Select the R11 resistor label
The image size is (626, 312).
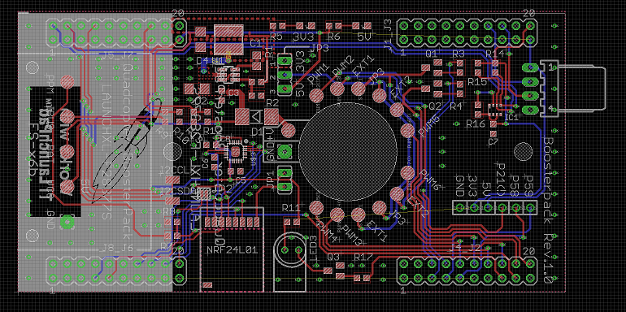(291, 207)
